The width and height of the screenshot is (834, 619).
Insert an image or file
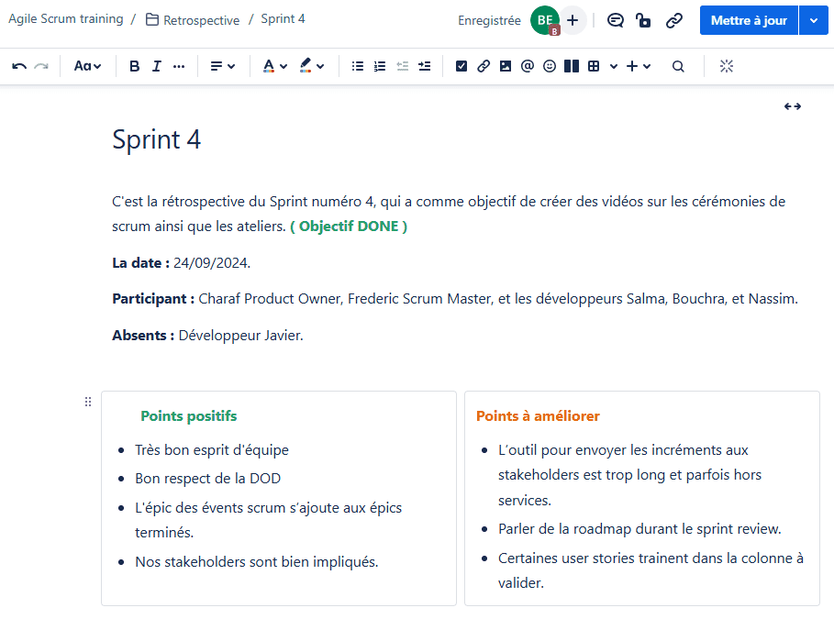pyautogui.click(x=506, y=66)
